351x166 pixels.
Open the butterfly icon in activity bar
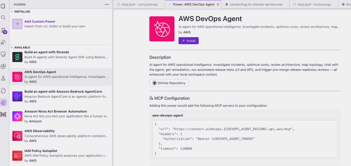pyautogui.click(x=3, y=114)
